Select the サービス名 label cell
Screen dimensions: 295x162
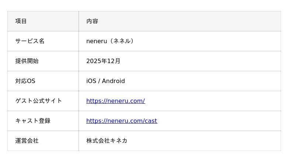[x=43, y=41]
